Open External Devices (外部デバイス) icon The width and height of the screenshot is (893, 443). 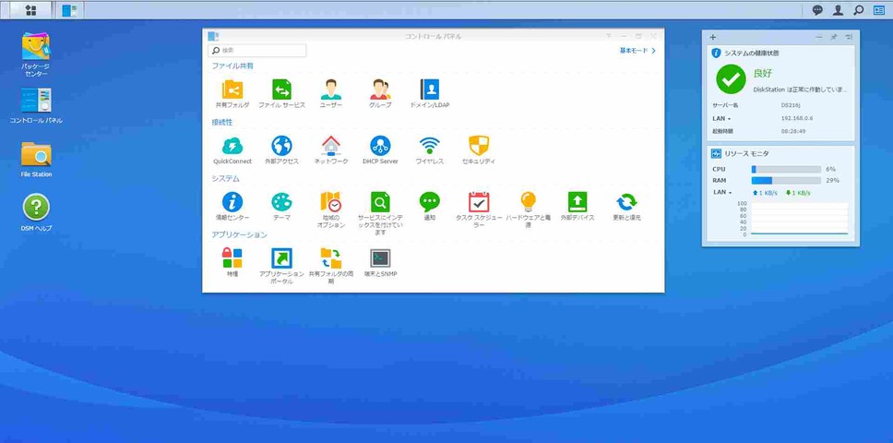tap(577, 201)
